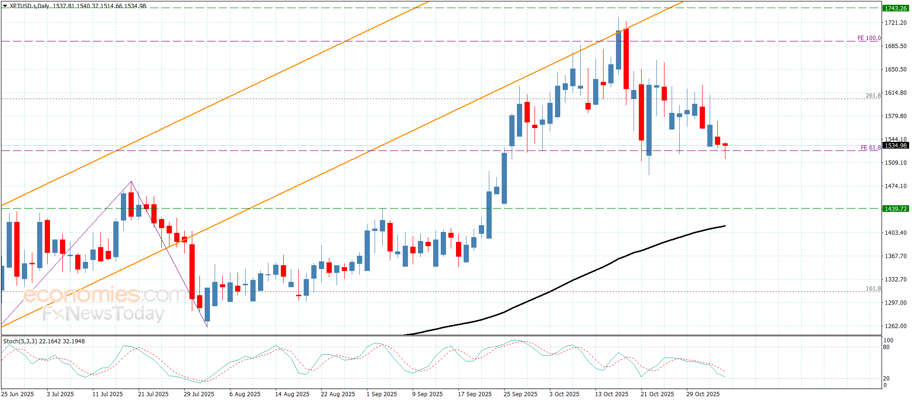The image size is (912, 400).
Task: Click the black 1534.98 current price tag
Action: (x=895, y=145)
